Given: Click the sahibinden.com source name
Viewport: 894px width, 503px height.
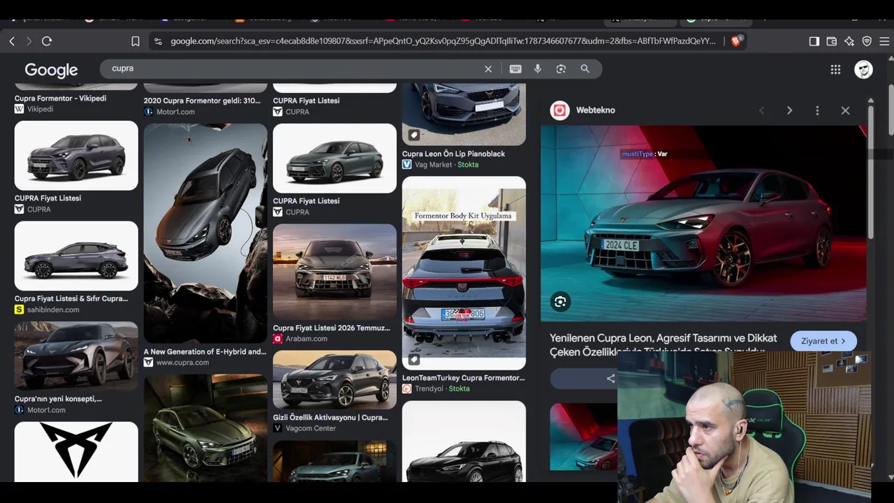Looking at the screenshot, I should point(53,309).
